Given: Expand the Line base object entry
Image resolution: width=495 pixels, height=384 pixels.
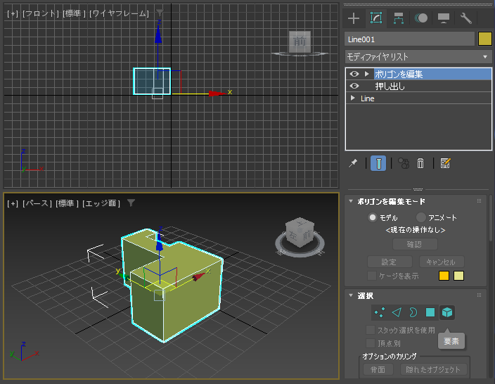Looking at the screenshot, I should pyautogui.click(x=353, y=98).
